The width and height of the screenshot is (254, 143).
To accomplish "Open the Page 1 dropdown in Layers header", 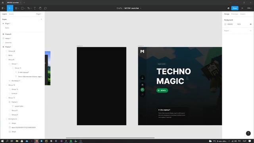I will (x=39, y=14).
